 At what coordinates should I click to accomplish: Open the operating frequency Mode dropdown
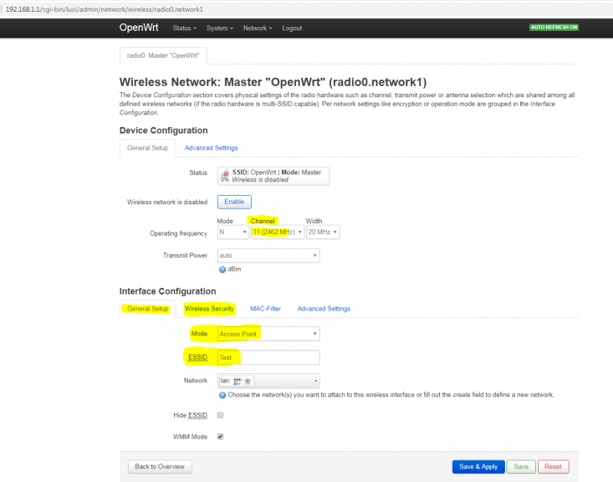(x=233, y=232)
